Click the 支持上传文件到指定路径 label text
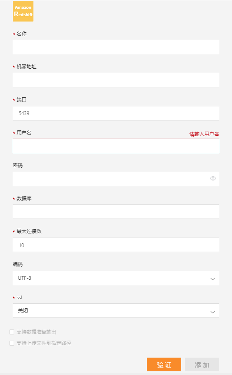The image size is (232, 375). [x=44, y=343]
